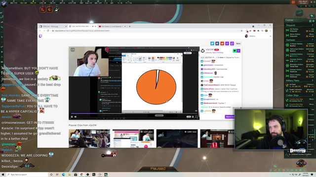316x177 pixels.
Task: Open the third popular clip thumbnail
Action: pyautogui.click(x=177, y=139)
